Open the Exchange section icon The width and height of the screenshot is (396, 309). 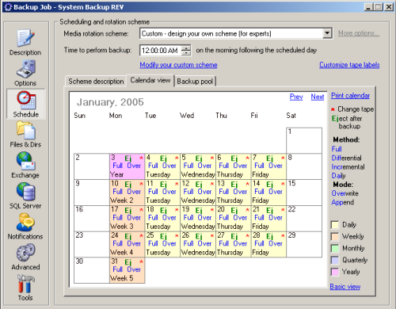point(25,161)
